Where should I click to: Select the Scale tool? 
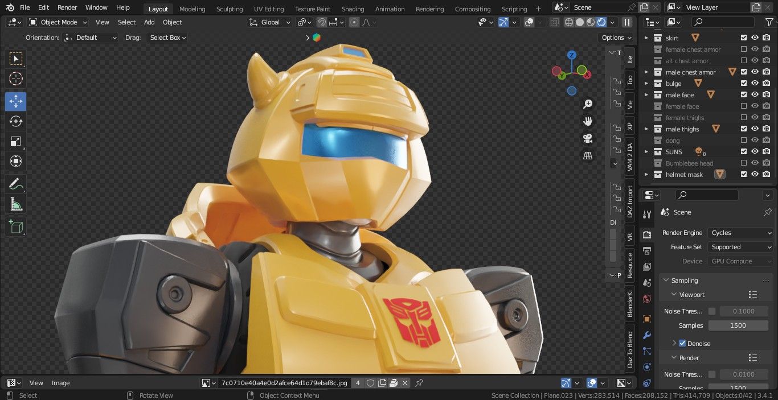click(x=16, y=141)
